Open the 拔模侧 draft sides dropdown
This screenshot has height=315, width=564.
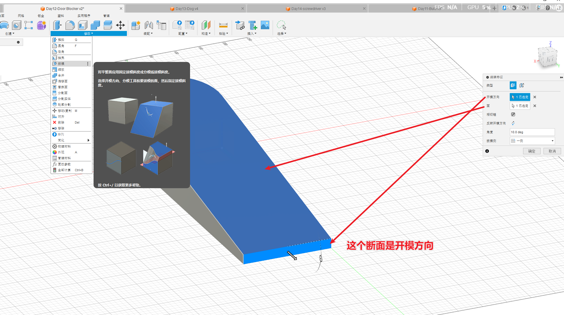tap(532, 141)
